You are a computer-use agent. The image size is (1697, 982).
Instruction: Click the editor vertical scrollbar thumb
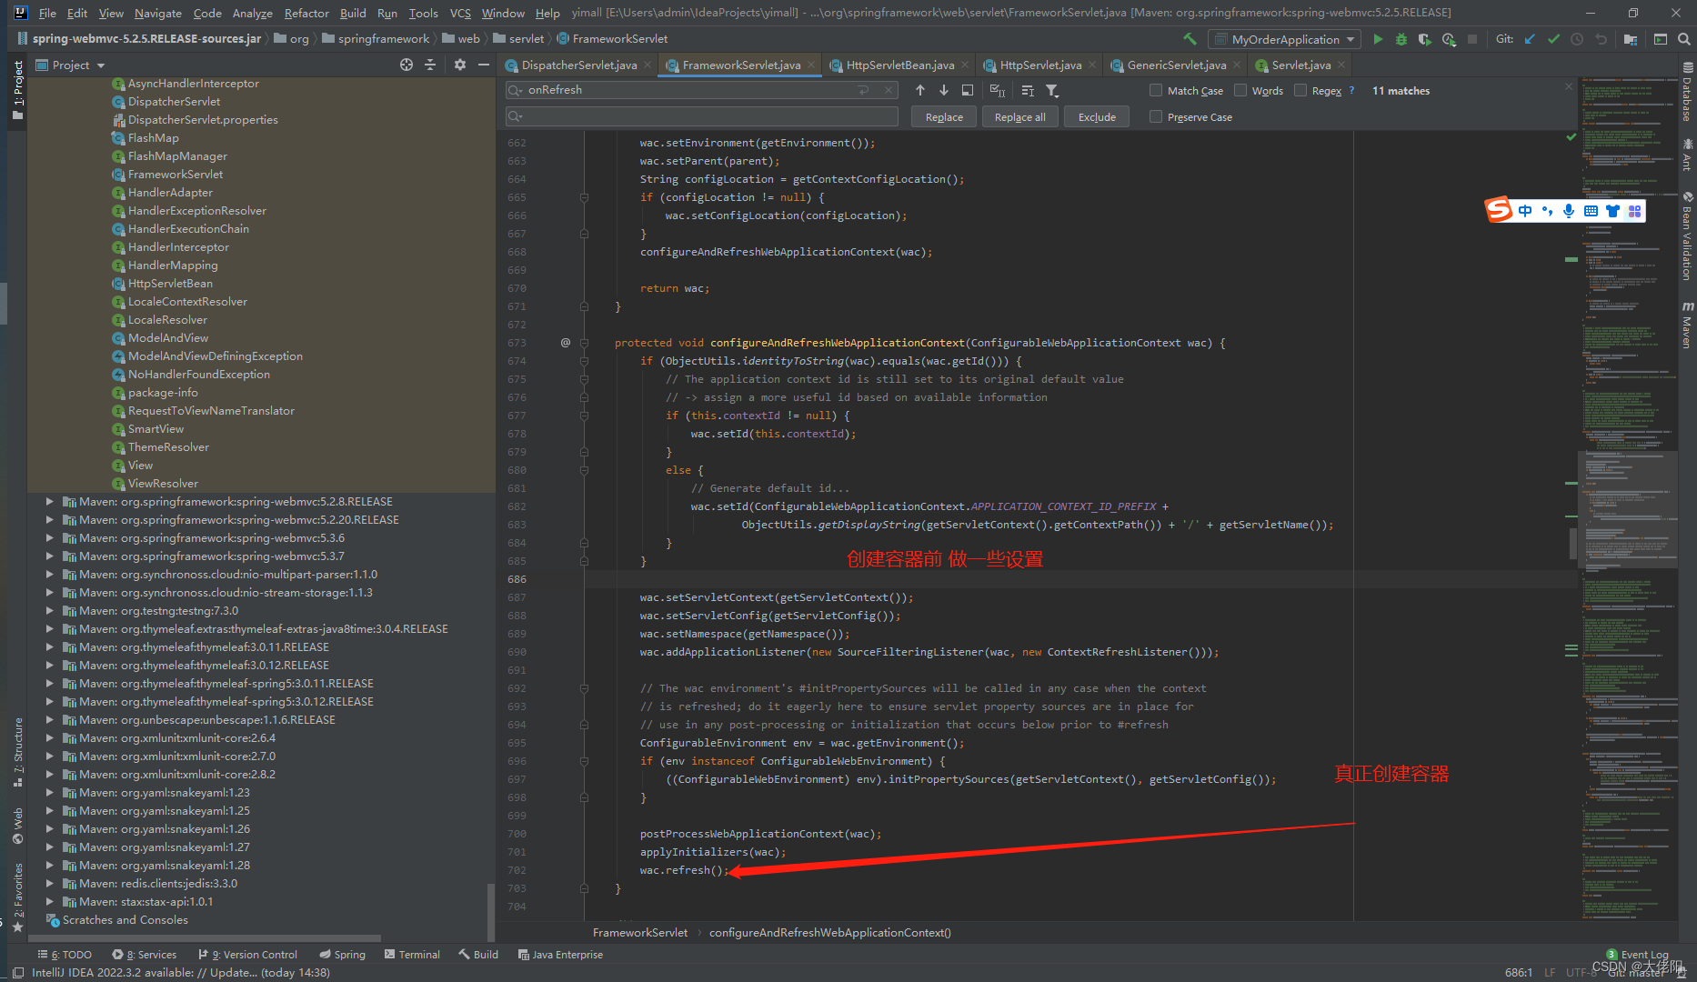coord(1573,543)
